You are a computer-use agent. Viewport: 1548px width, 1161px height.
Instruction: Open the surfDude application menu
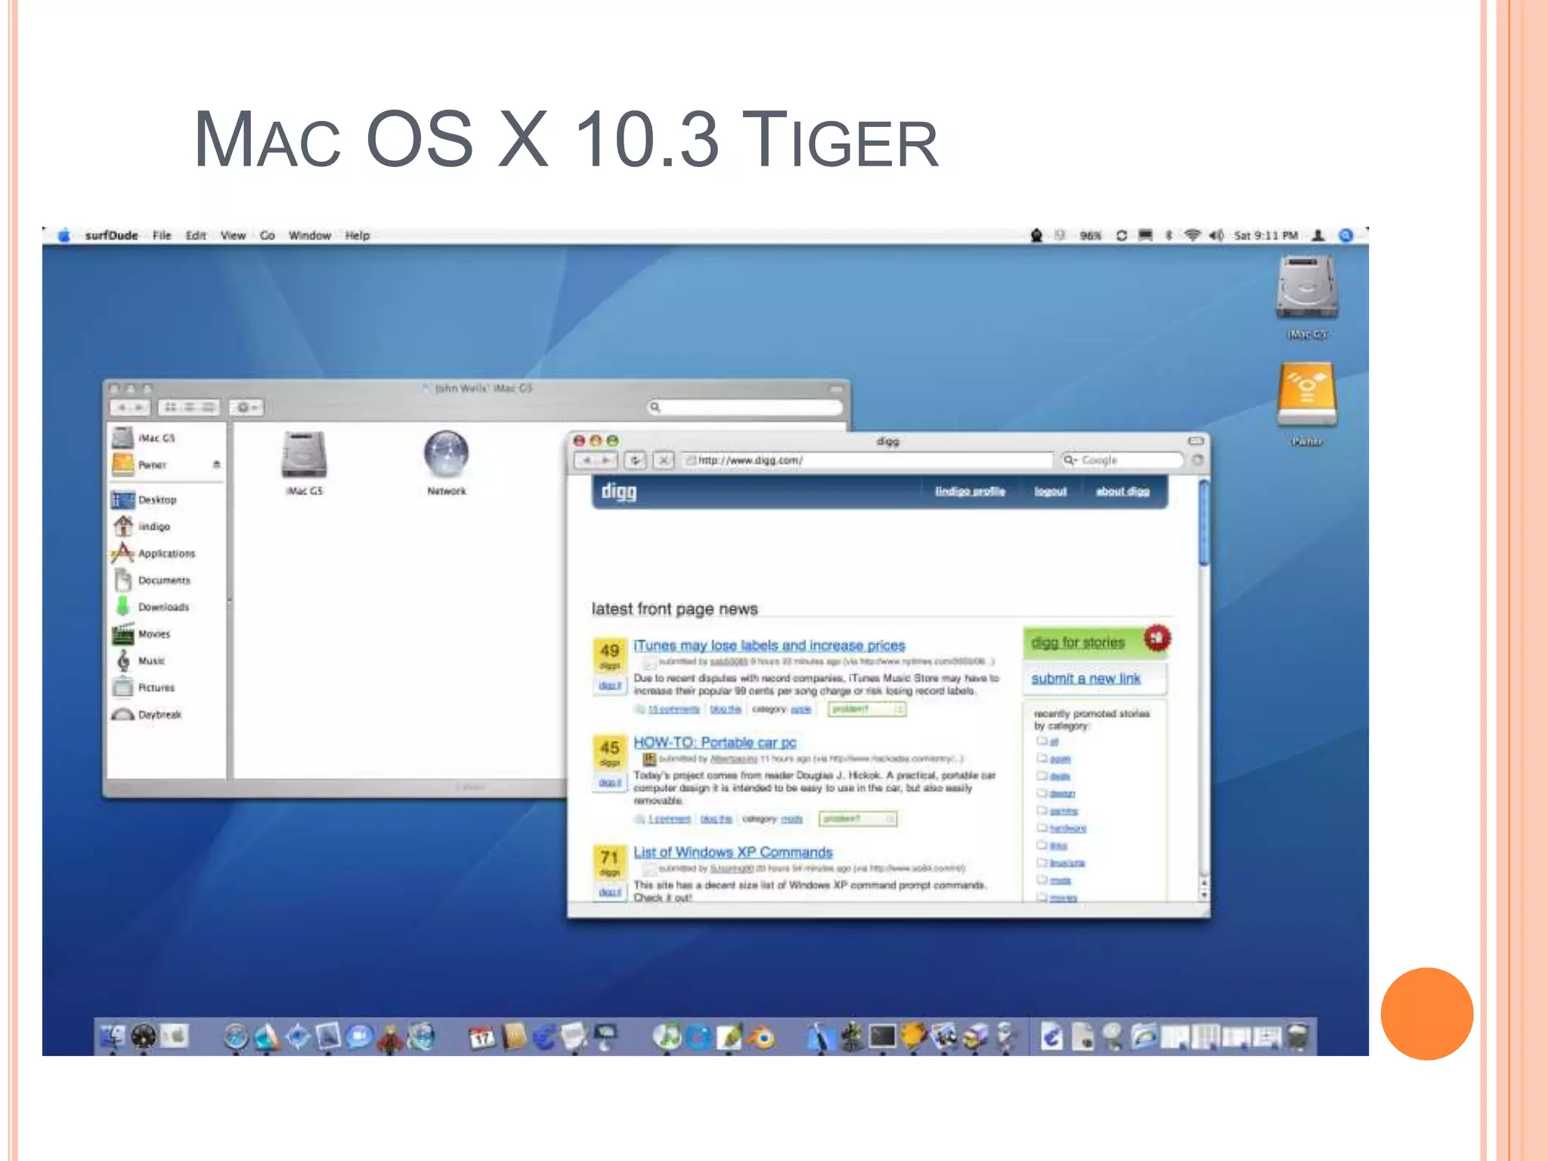click(x=111, y=235)
